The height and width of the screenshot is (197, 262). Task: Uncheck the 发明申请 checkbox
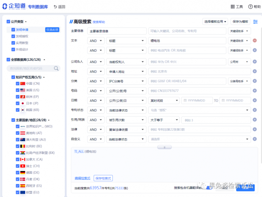[x=13, y=30]
